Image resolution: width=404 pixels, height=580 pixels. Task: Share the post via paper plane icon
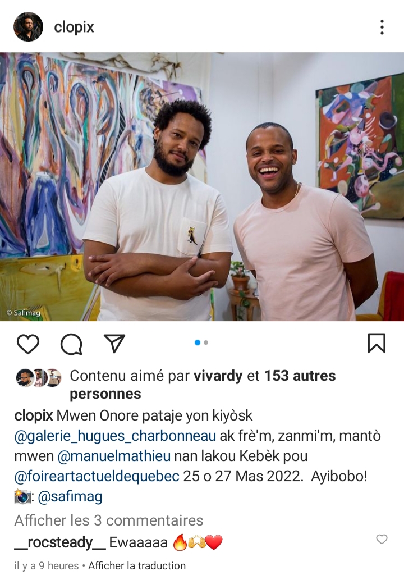click(x=114, y=343)
